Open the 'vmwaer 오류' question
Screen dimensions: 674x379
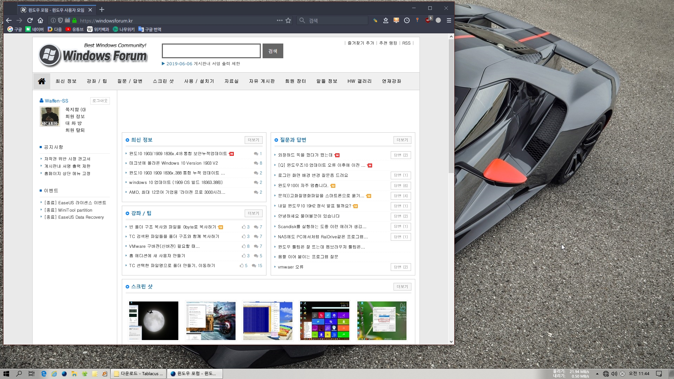tap(290, 267)
